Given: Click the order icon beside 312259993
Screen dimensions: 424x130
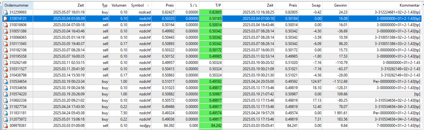Looking at the screenshot, I should [x=5, y=12].
